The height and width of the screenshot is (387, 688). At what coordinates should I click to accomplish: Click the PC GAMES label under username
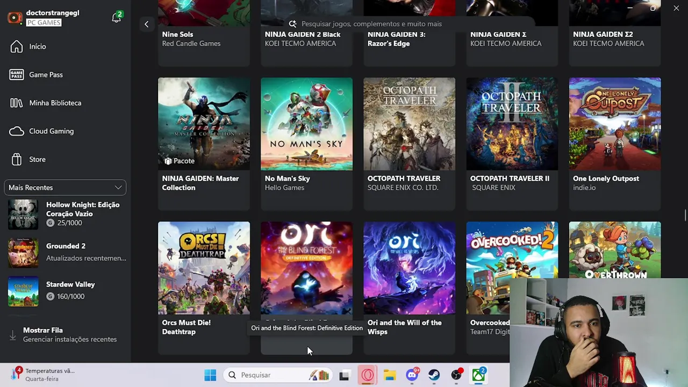click(44, 23)
